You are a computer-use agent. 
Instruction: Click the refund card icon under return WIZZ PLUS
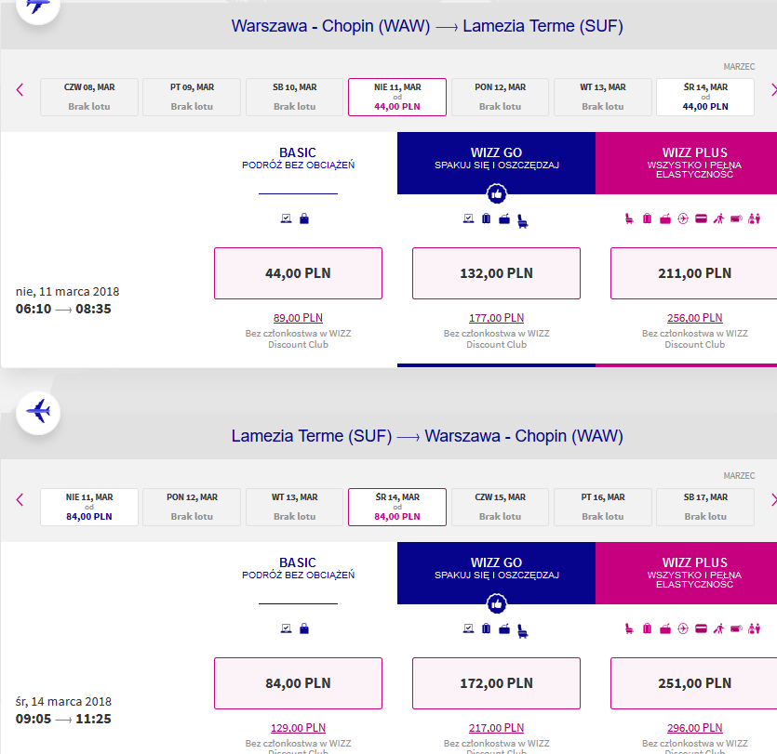(701, 628)
